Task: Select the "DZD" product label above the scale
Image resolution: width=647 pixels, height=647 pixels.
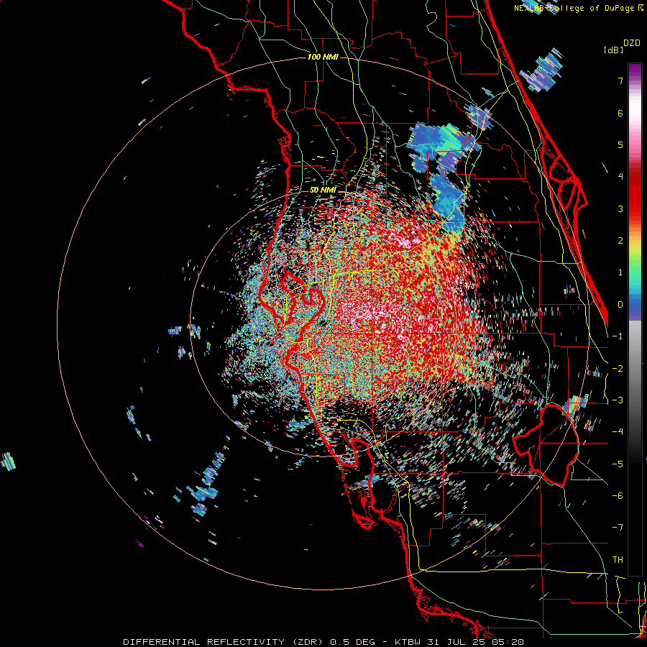Action: coord(632,43)
